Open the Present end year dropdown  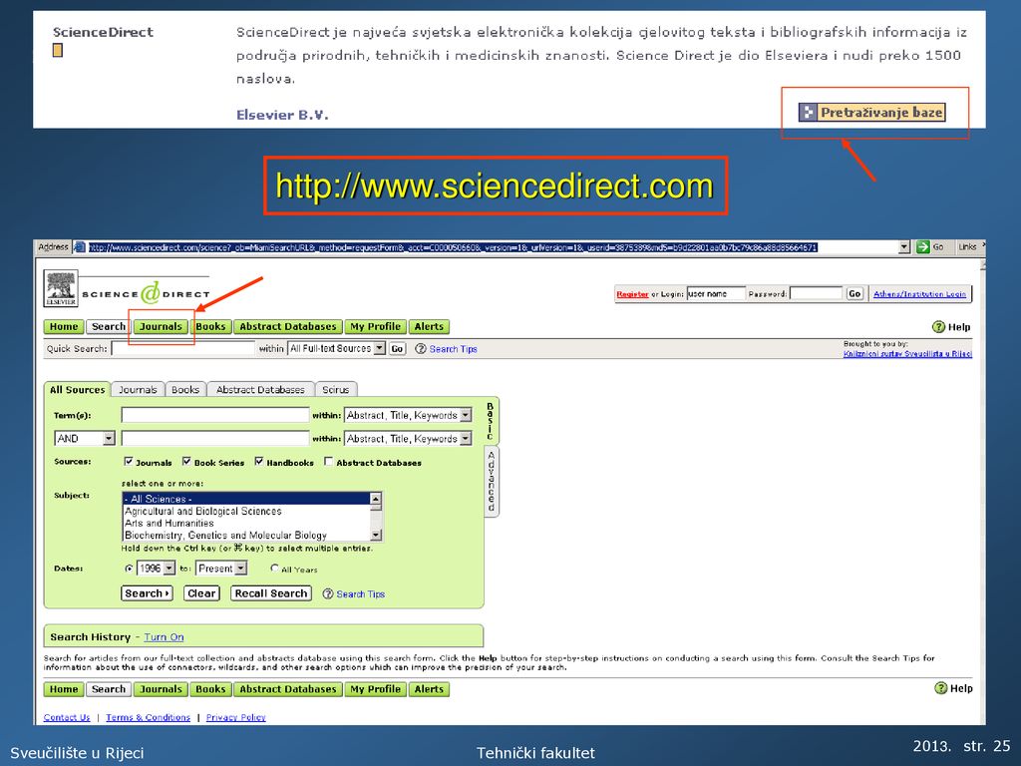click(x=241, y=568)
